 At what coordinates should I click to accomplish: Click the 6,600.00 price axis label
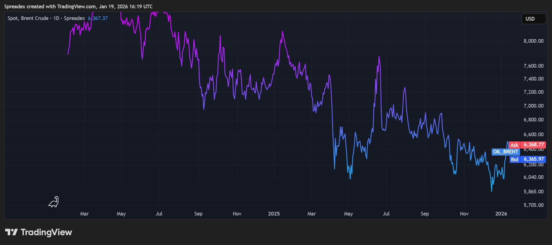[x=534, y=134]
